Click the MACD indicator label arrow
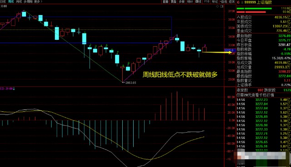Screen dimensions: 291x167 [x=14, y=89]
